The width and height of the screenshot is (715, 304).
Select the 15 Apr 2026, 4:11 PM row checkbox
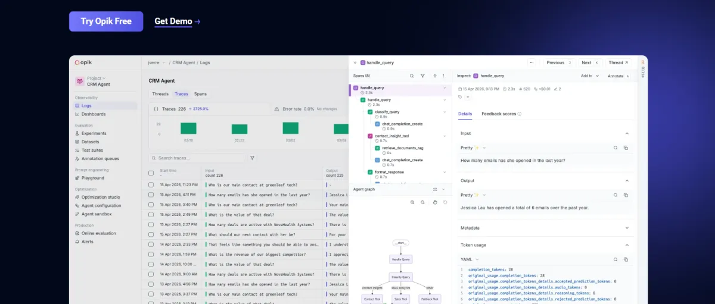(151, 195)
